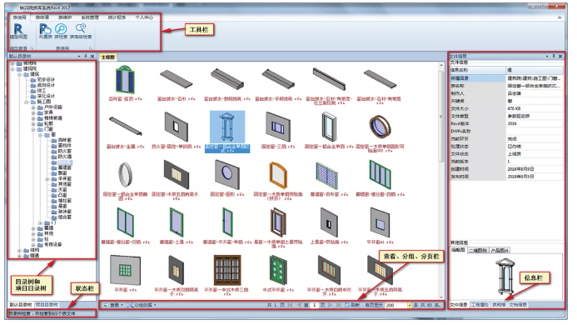Image resolution: width=577 pixels, height=325 pixels.
Task: Select the 百叶窗 folder in tree
Action: point(62,140)
